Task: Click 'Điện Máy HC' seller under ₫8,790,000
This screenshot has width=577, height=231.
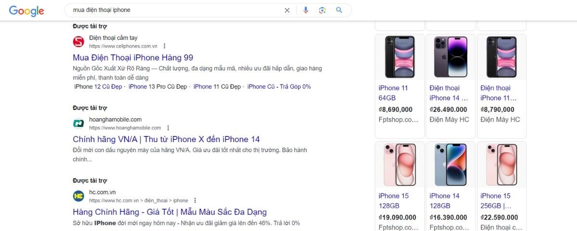Action: 500,120
